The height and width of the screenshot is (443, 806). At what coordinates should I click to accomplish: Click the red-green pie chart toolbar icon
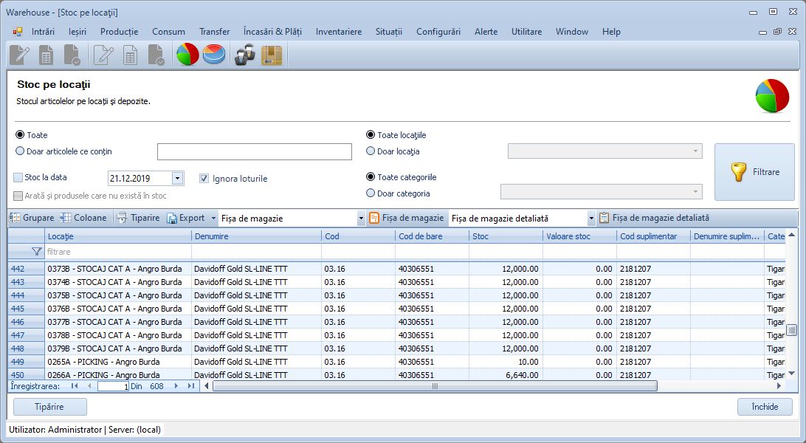(x=187, y=55)
